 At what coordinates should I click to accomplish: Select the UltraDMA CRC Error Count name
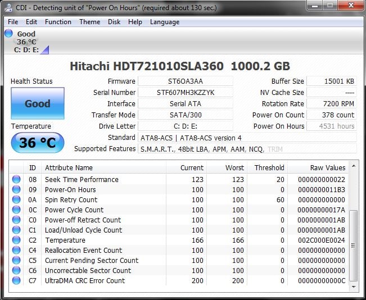point(85,281)
